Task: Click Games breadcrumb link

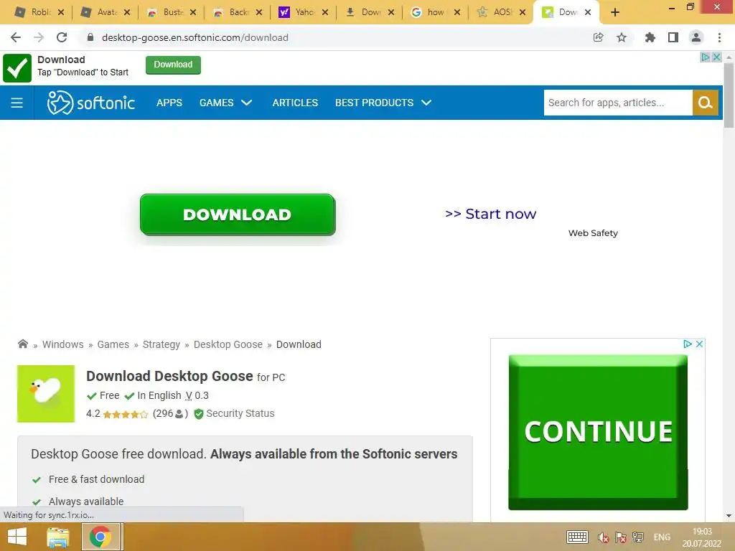Action: tap(113, 344)
